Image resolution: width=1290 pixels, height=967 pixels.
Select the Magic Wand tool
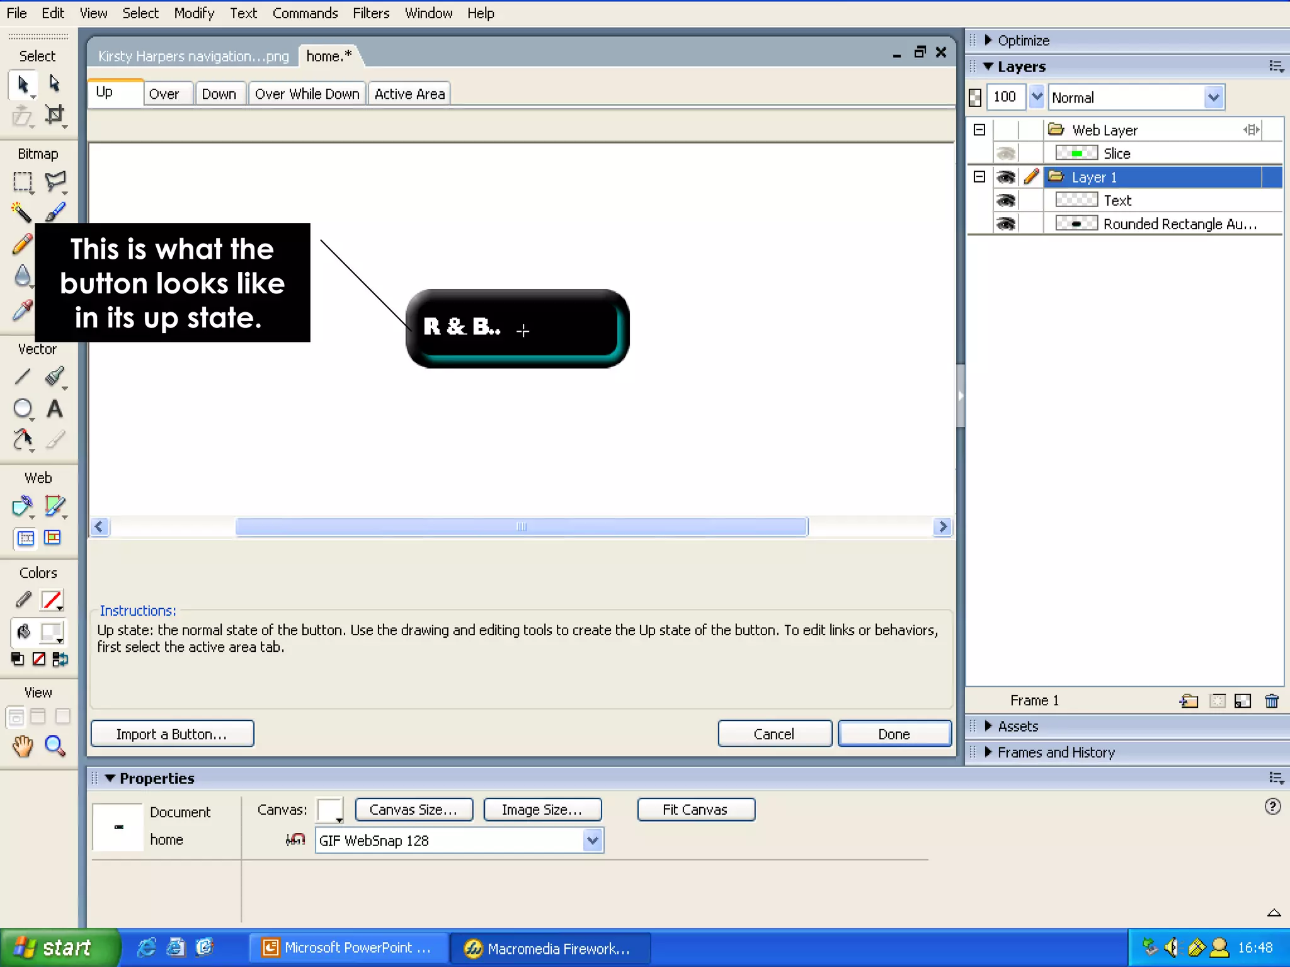21,212
